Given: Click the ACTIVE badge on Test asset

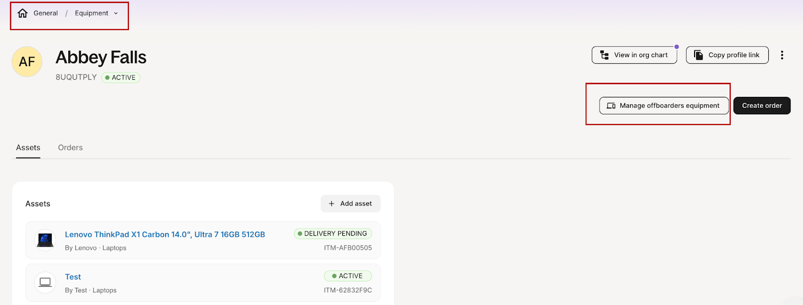Looking at the screenshot, I should tap(348, 276).
